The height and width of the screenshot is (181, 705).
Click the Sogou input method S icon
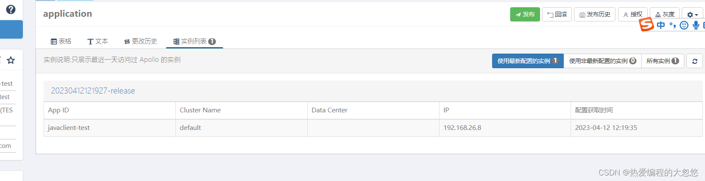coord(646,24)
